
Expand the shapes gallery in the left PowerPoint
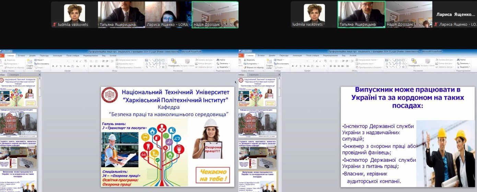point(166,67)
